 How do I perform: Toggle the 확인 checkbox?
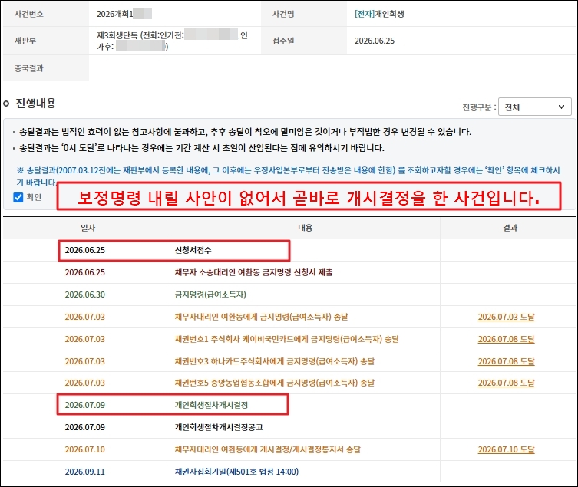click(18, 197)
